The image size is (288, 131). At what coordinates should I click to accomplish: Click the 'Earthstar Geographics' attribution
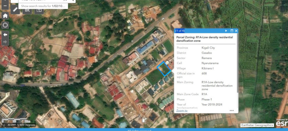tap(257, 125)
